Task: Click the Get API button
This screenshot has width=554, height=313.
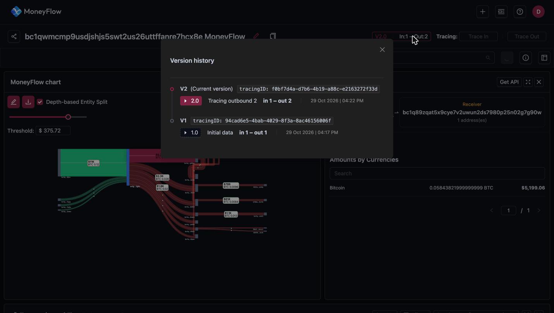Action: pos(509,82)
